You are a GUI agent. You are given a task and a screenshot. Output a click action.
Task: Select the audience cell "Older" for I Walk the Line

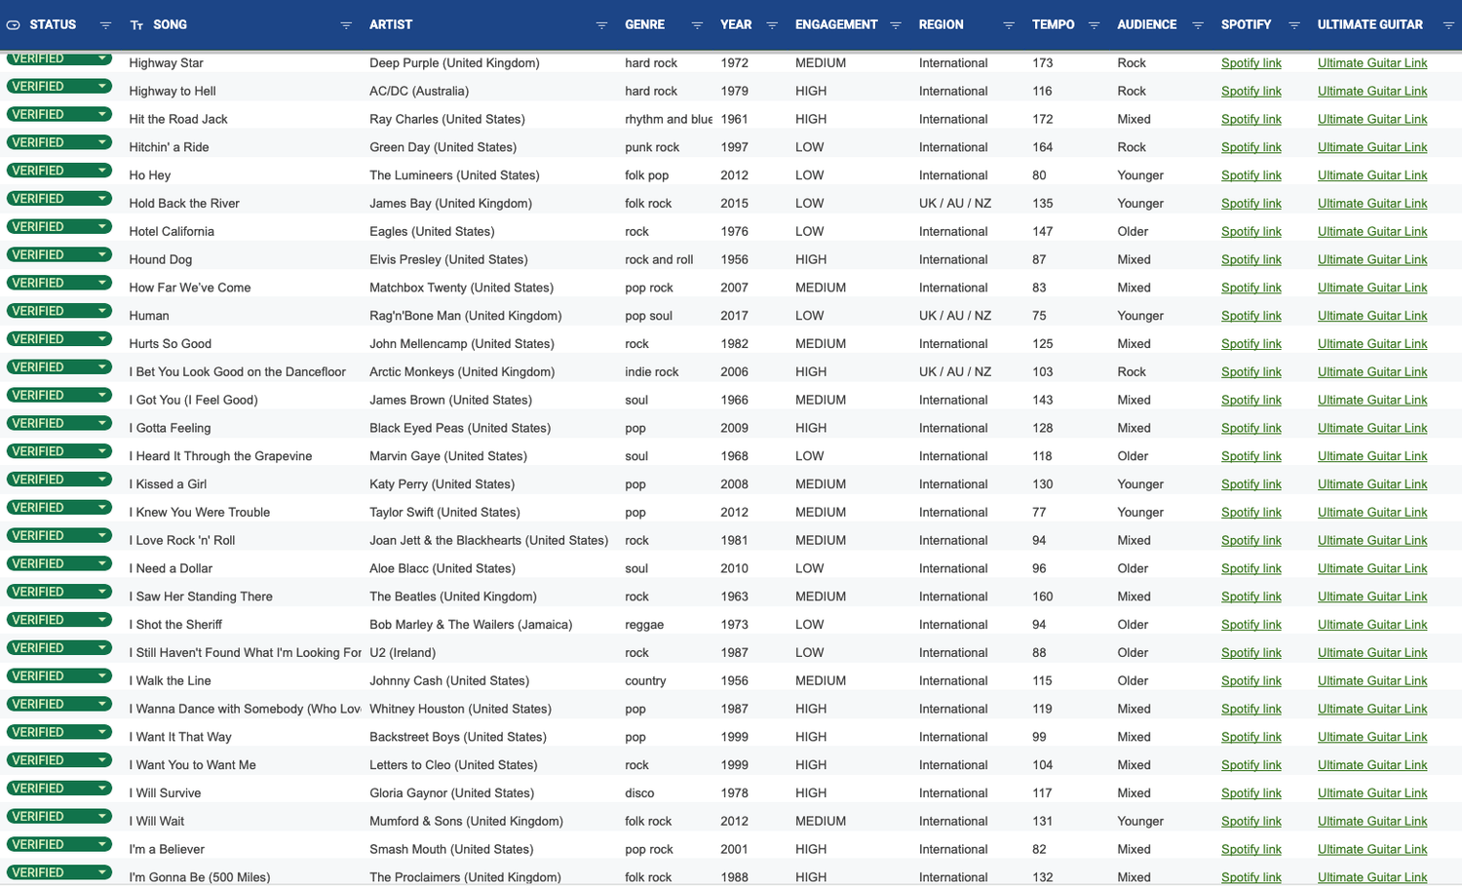pos(1133,681)
